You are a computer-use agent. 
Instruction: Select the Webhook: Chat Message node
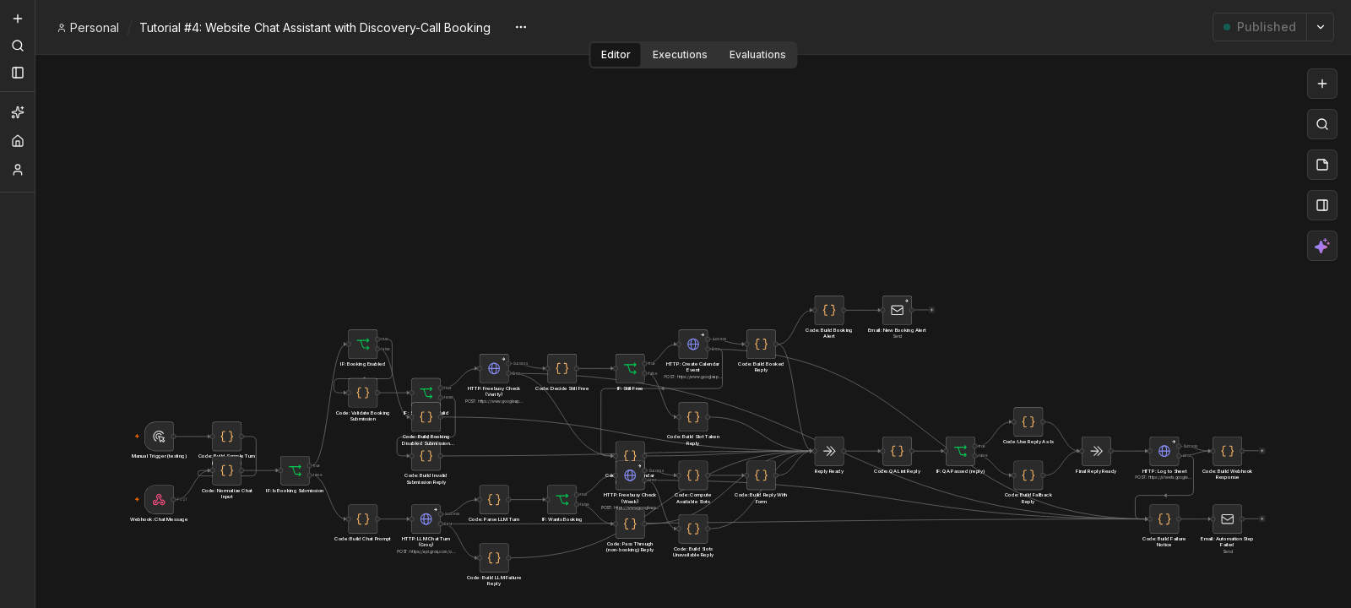(x=159, y=500)
